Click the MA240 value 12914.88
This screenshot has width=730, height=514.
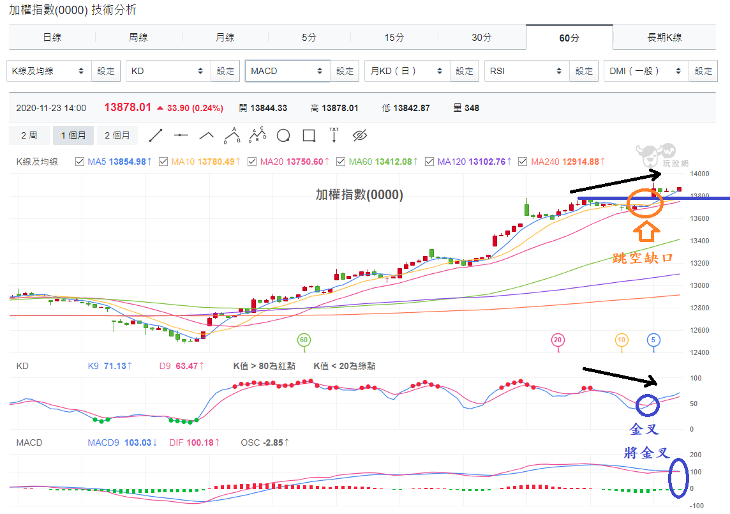point(581,162)
